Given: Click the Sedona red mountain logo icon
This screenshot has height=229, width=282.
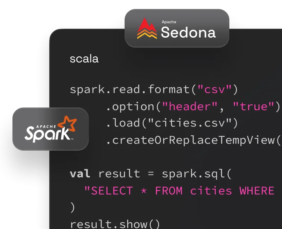Looking at the screenshot, I should (x=147, y=29).
